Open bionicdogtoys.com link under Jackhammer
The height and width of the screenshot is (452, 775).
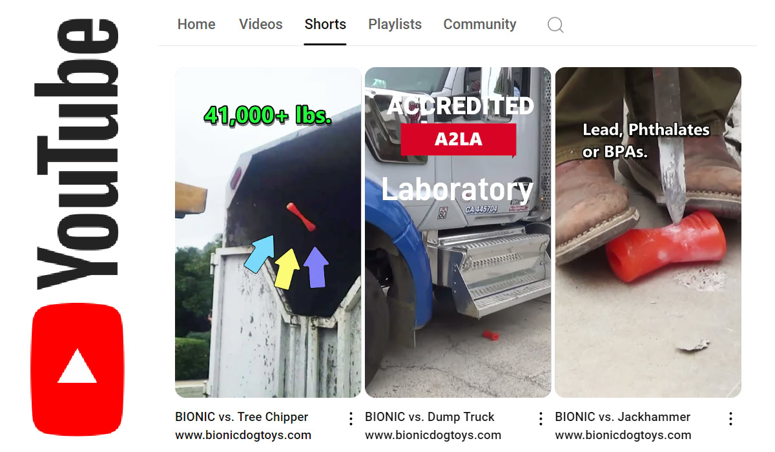pyautogui.click(x=623, y=435)
